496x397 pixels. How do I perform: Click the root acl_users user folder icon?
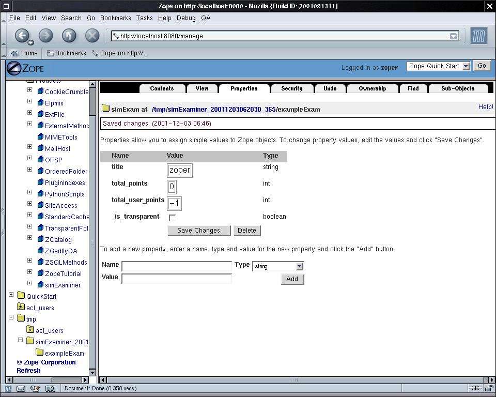21,307
